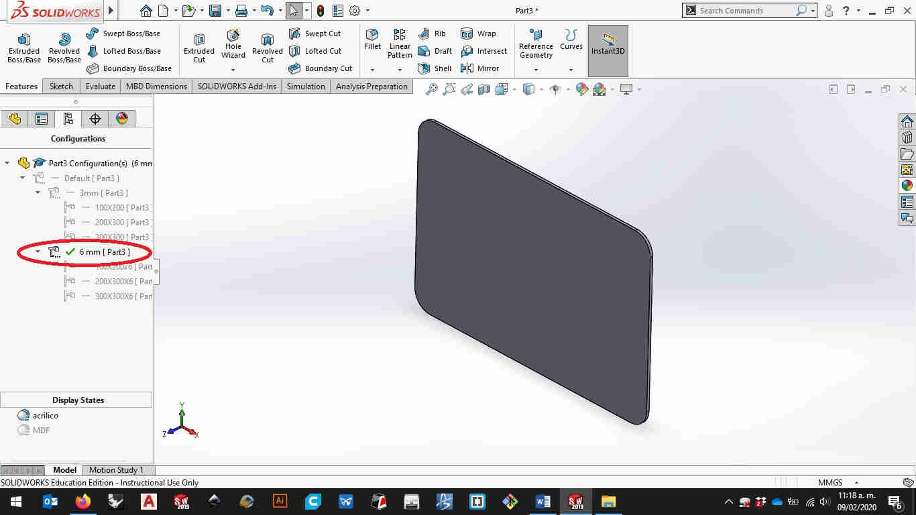
Task: Open the Curves dropdown
Action: (x=571, y=70)
